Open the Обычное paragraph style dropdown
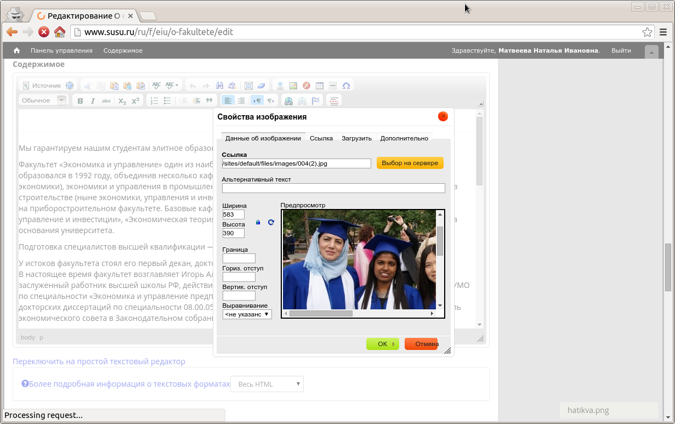The width and height of the screenshot is (675, 424). (43, 100)
